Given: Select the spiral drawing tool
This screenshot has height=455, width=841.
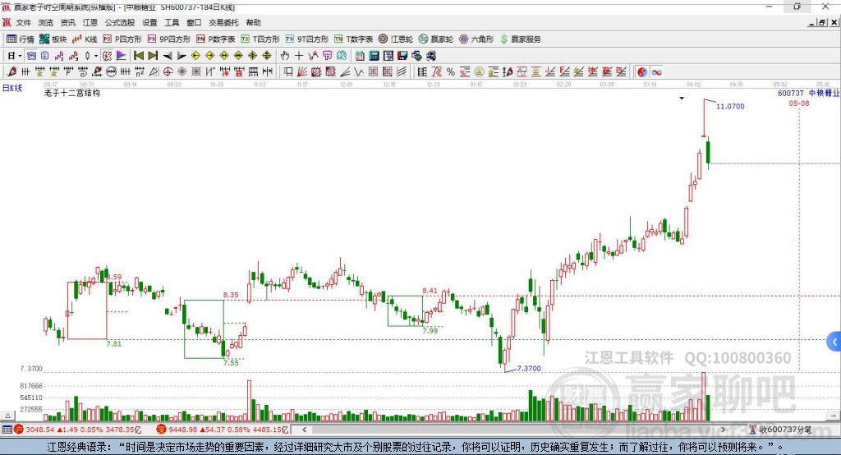Looking at the screenshot, I should [83, 72].
